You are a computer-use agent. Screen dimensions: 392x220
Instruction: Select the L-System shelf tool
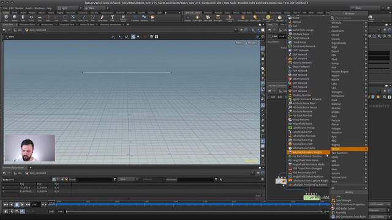135,18
